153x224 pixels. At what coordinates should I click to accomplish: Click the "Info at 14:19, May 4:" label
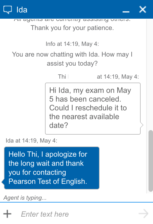(72, 44)
